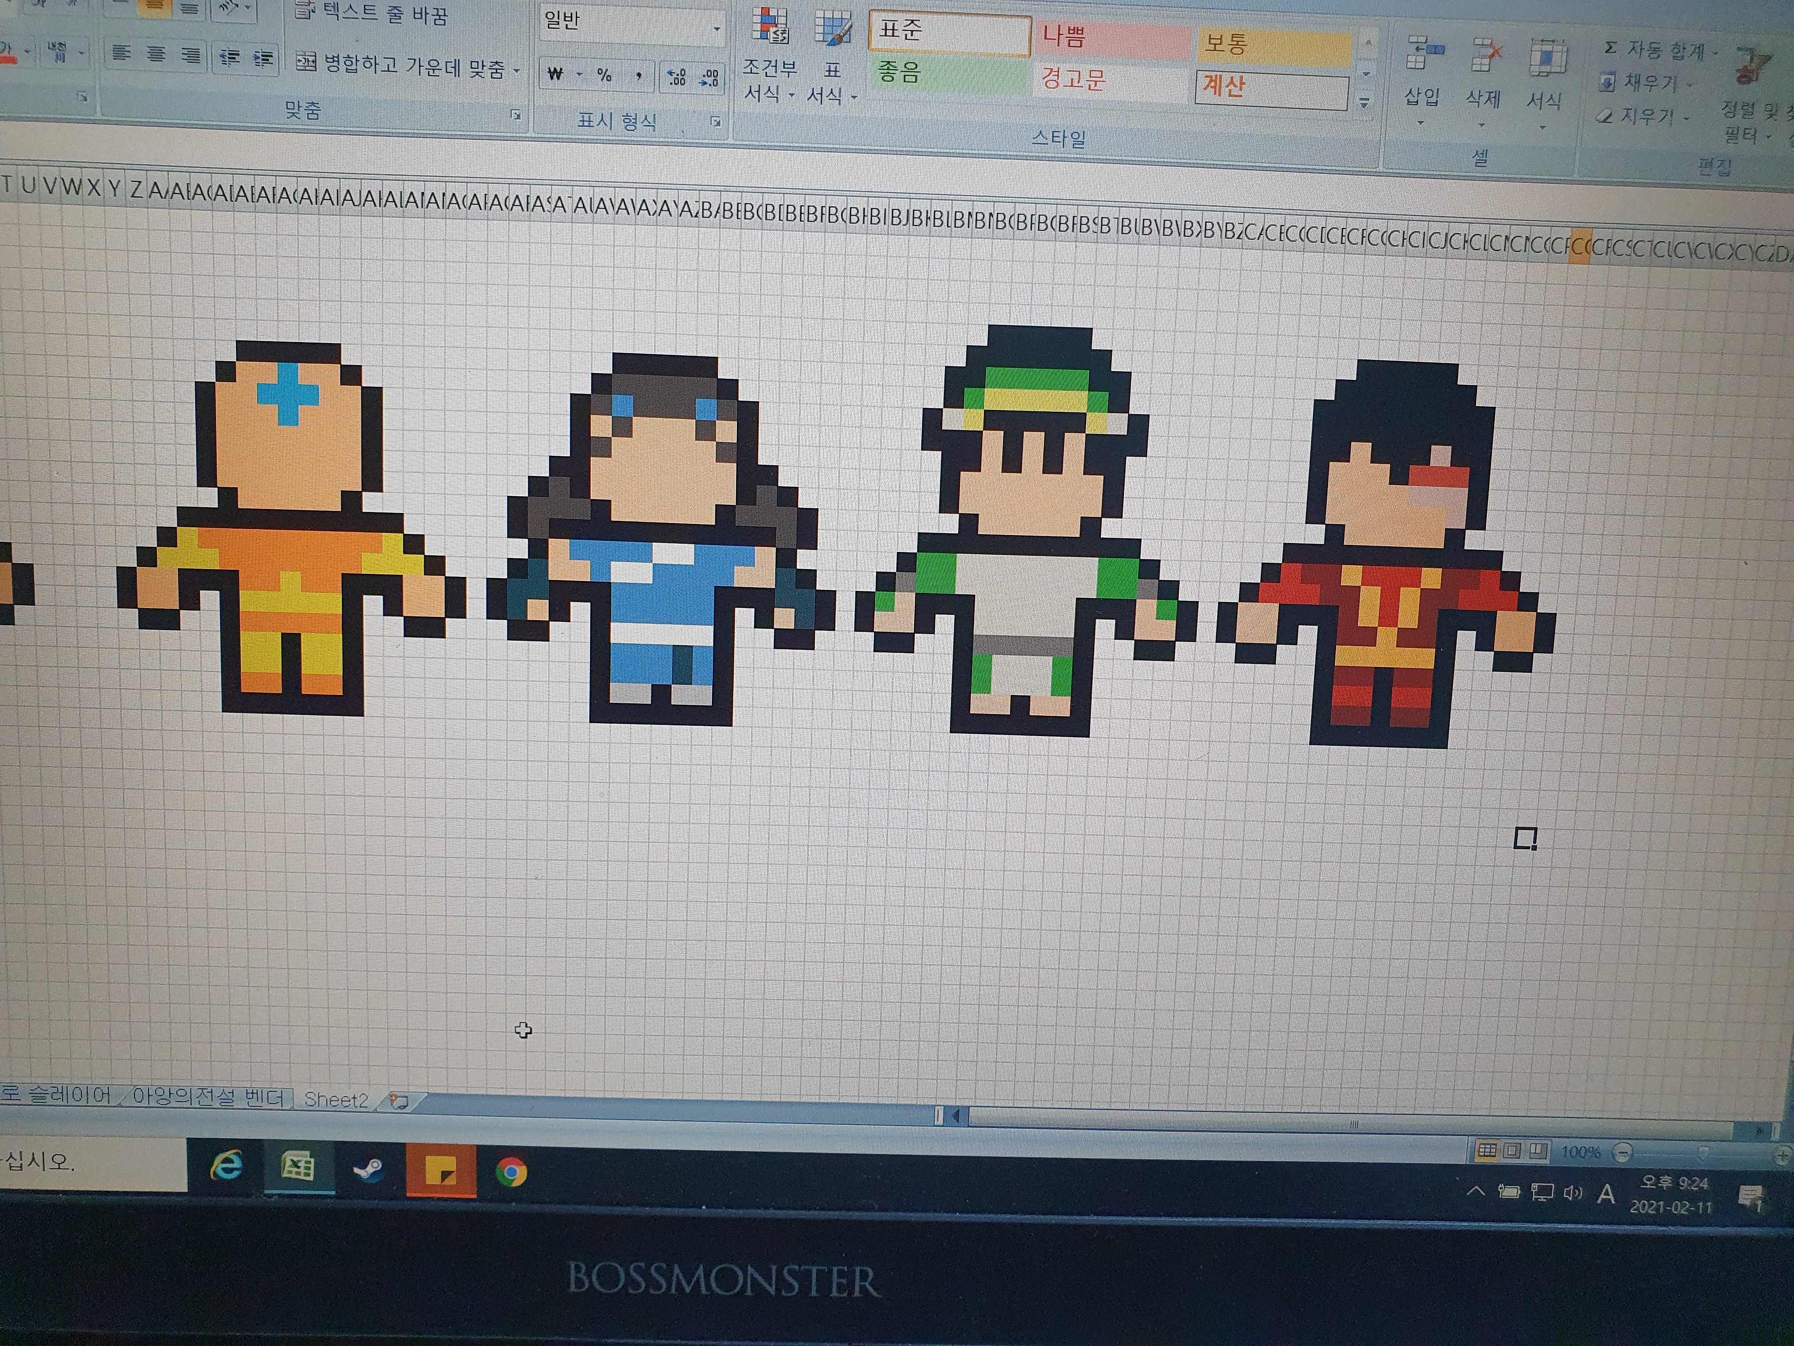Screen dimensions: 1794x1346
Task: Open 표시 형식 number dialog launcher
Action: tap(715, 122)
